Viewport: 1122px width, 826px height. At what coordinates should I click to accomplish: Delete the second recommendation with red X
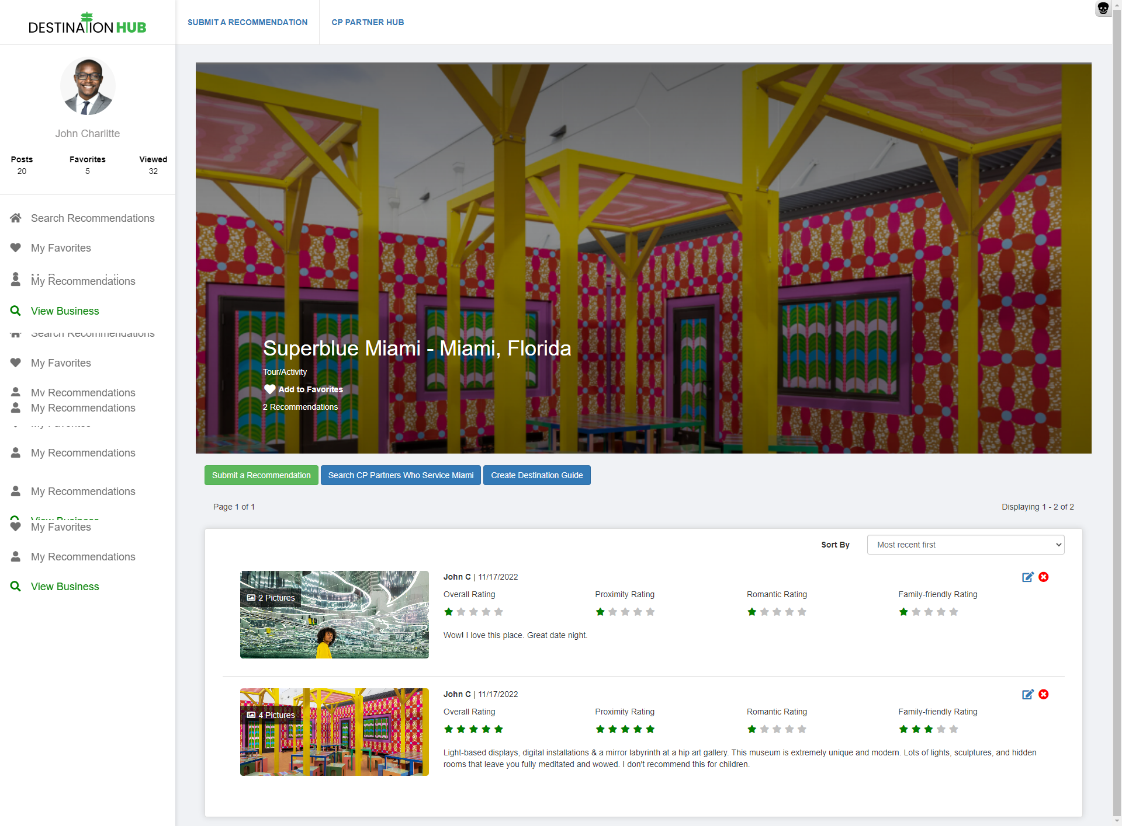pos(1044,695)
